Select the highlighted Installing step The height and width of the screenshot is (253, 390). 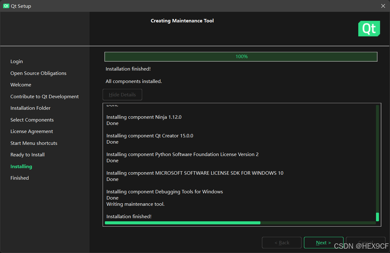pos(21,167)
